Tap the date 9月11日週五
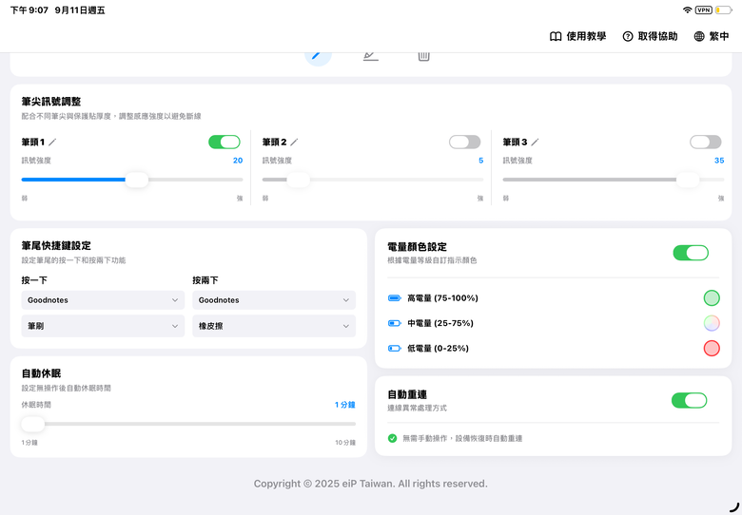Screen dimensions: 742x515 point(80,10)
